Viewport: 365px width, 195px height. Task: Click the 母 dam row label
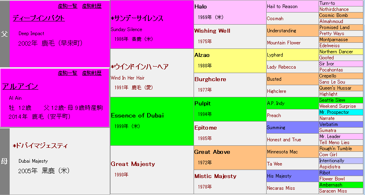4,161
